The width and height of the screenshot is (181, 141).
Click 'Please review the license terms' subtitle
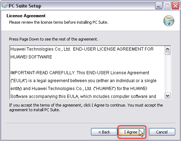point(59,22)
